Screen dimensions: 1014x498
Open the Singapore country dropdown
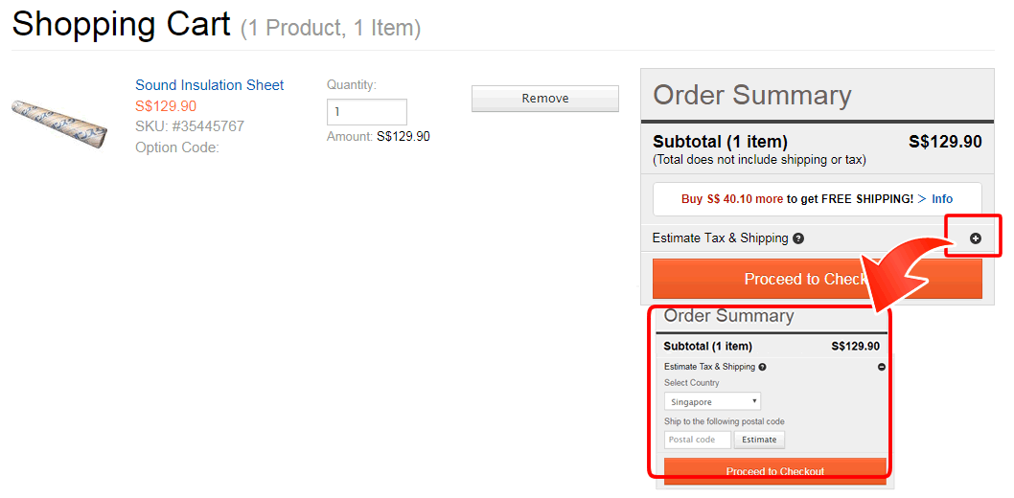tap(712, 402)
